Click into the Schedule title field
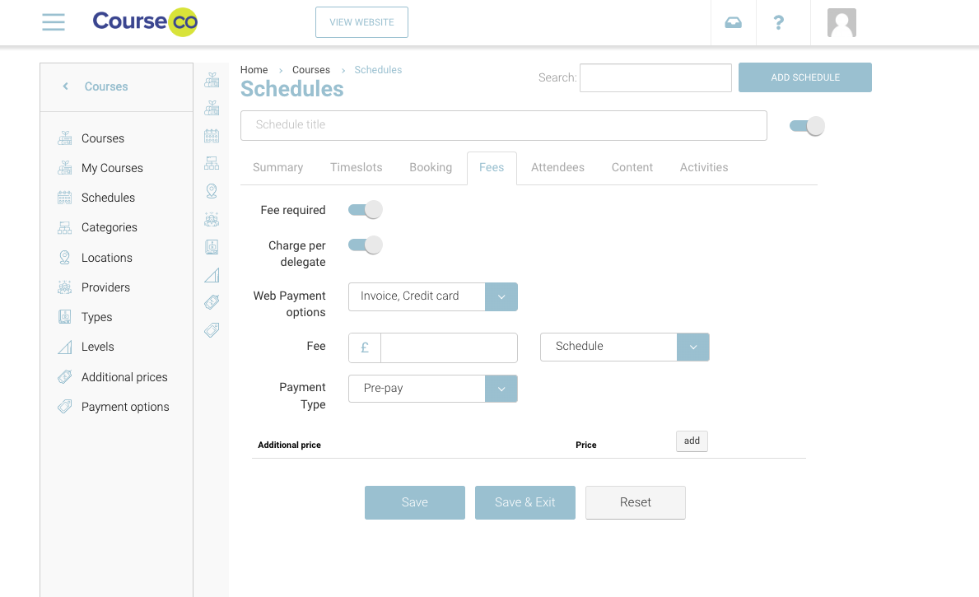Viewport: 979px width, 597px height. (503, 125)
